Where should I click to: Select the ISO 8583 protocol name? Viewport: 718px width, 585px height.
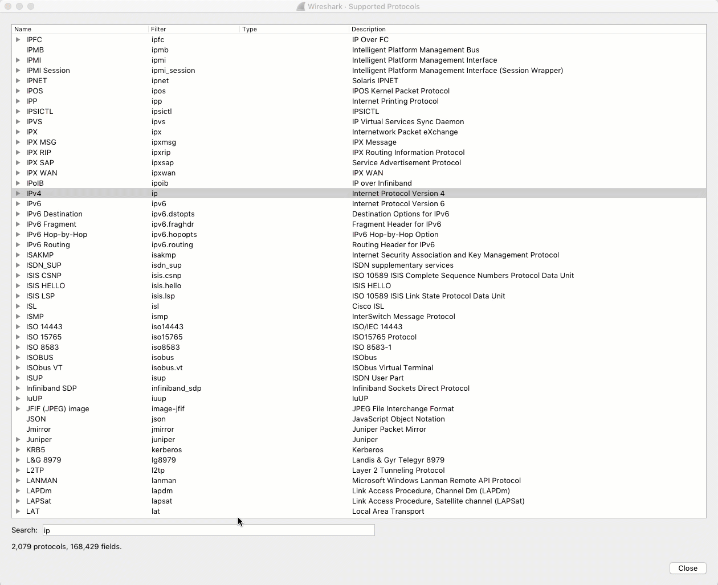(x=42, y=347)
